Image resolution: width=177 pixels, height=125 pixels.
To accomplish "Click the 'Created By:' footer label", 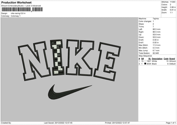I will tap(6, 123).
